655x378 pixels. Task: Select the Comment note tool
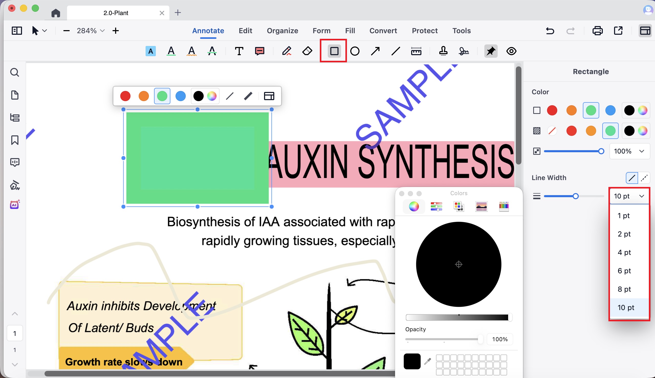(x=260, y=51)
